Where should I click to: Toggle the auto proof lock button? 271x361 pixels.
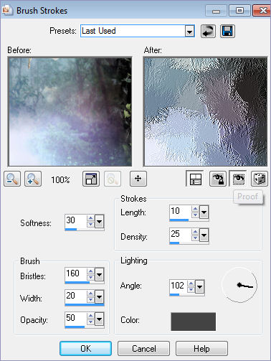pyautogui.click(x=218, y=179)
